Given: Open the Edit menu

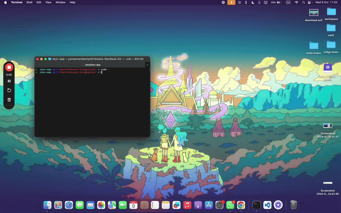Looking at the screenshot, I should tap(39, 2).
